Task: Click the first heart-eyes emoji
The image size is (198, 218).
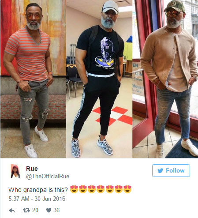Action: (x=74, y=189)
